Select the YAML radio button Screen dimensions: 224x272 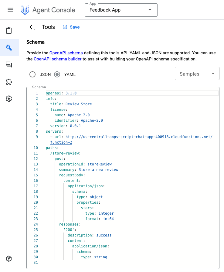point(57,74)
